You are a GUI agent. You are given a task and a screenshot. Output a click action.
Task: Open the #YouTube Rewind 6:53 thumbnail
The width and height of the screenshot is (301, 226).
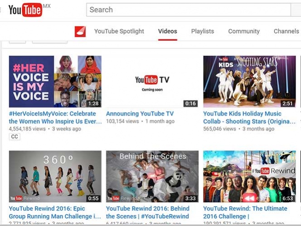click(x=249, y=177)
